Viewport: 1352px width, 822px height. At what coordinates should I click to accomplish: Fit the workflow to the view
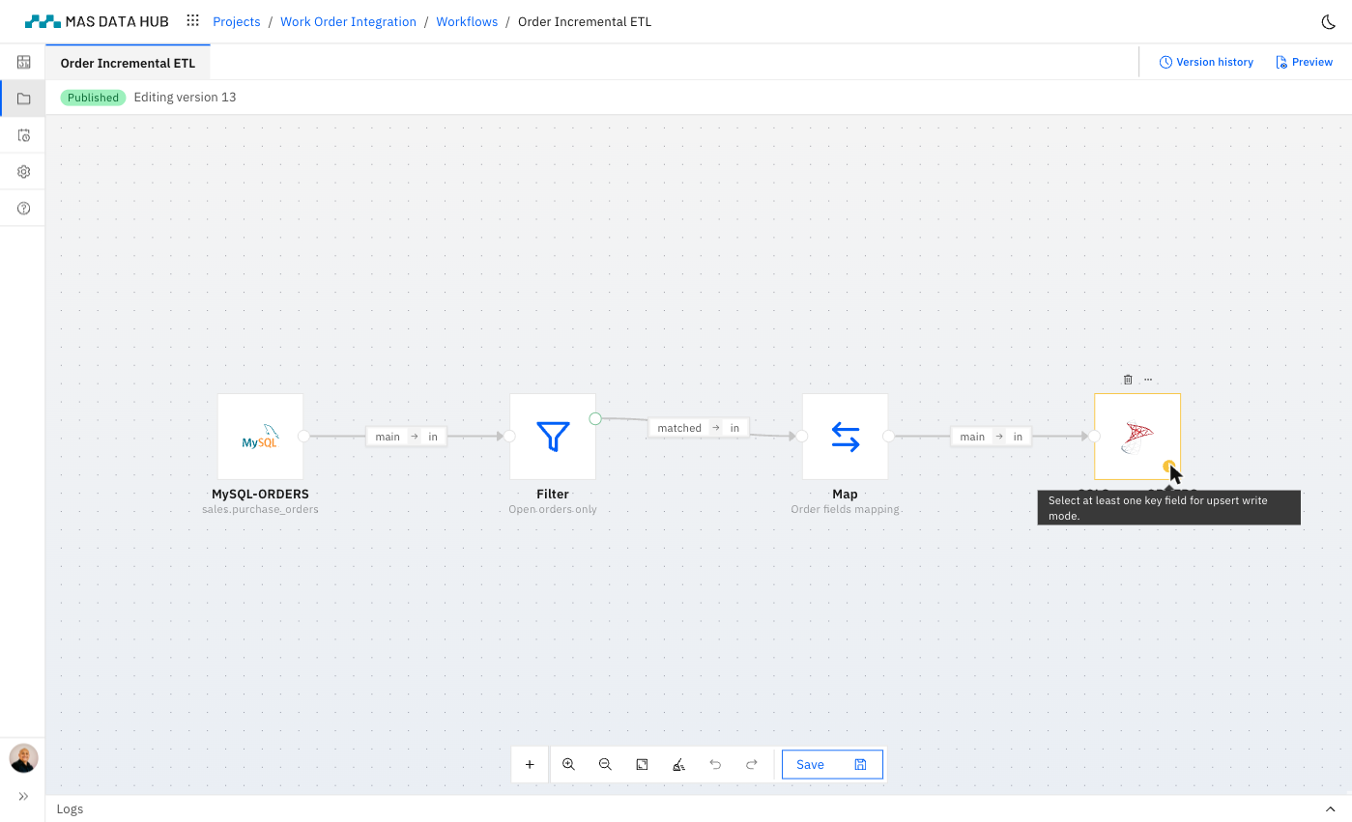coord(642,765)
